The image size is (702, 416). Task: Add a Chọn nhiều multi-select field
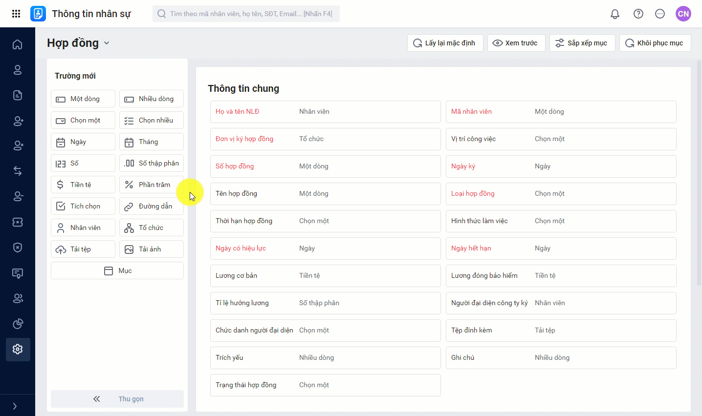(152, 120)
